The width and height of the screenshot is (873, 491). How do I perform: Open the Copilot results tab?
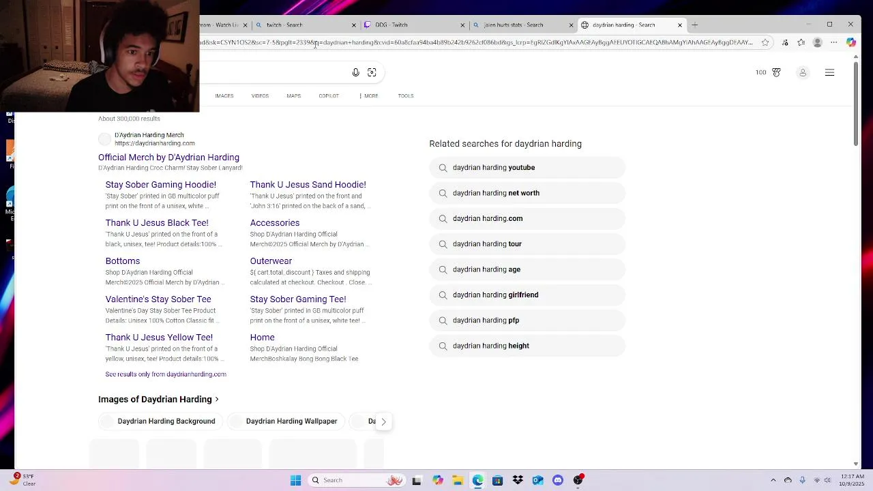[329, 96]
